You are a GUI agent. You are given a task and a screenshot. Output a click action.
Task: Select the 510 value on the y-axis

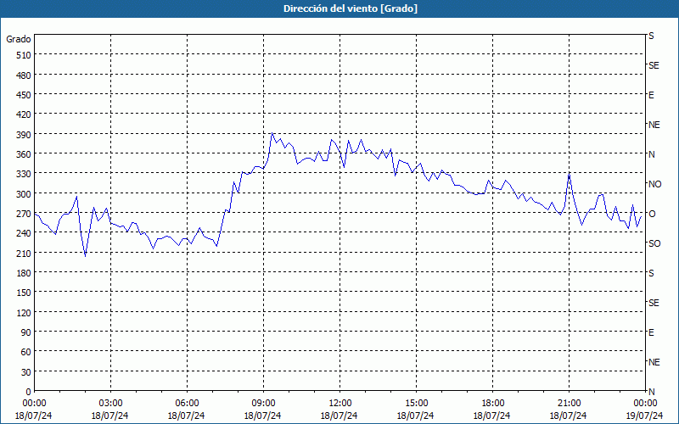pyautogui.click(x=25, y=55)
